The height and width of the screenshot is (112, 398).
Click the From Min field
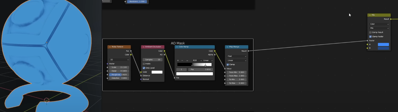coord(237,72)
